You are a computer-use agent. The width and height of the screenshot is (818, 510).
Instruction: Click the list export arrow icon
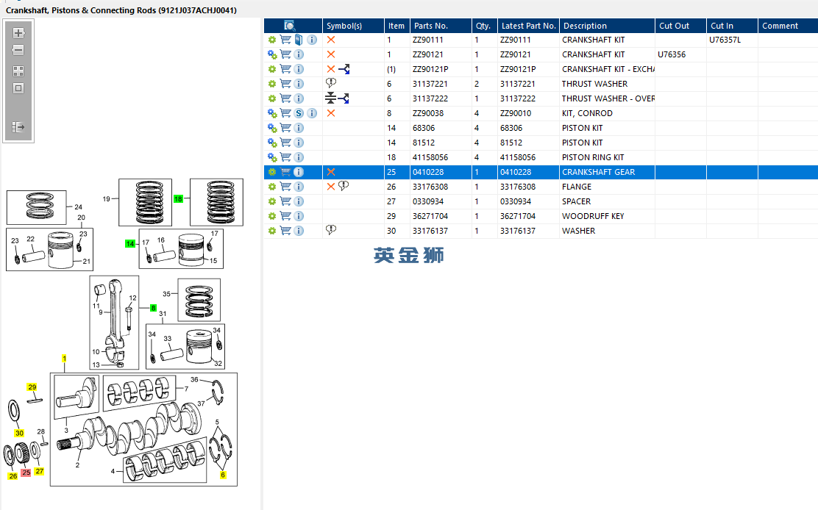click(18, 127)
